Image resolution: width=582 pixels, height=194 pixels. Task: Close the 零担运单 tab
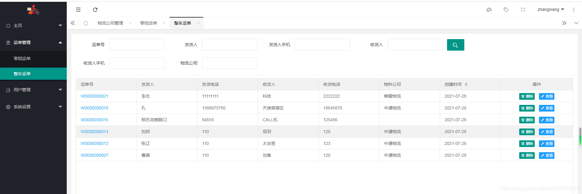164,23
